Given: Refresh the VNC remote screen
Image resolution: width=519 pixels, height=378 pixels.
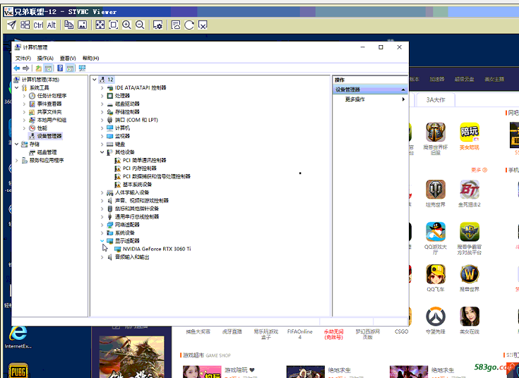Looking at the screenshot, I should tap(189, 25).
